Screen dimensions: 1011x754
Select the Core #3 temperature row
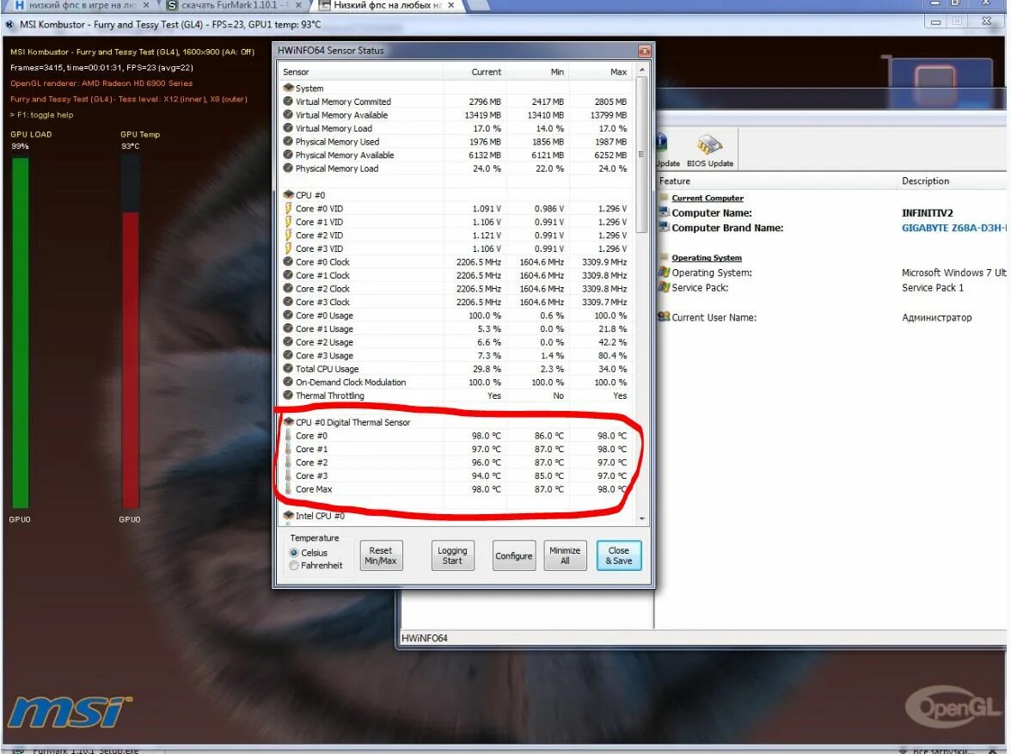(x=456, y=475)
